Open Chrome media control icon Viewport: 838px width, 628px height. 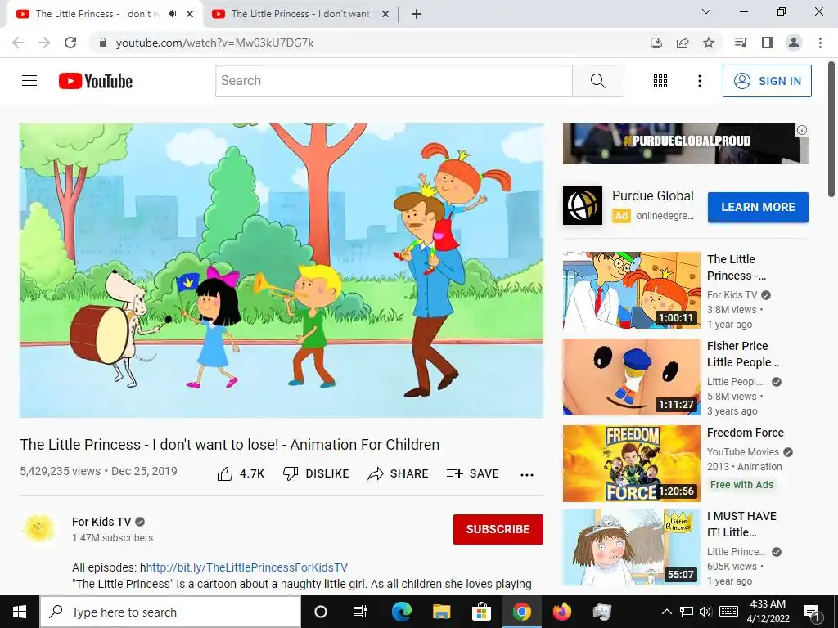[x=741, y=43]
